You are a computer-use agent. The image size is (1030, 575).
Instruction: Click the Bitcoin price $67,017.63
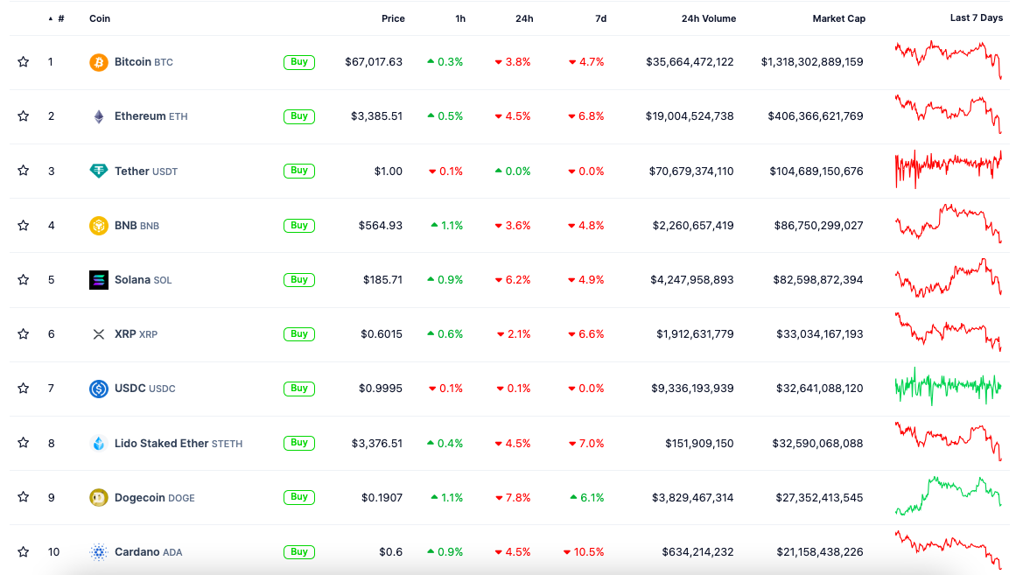374,62
